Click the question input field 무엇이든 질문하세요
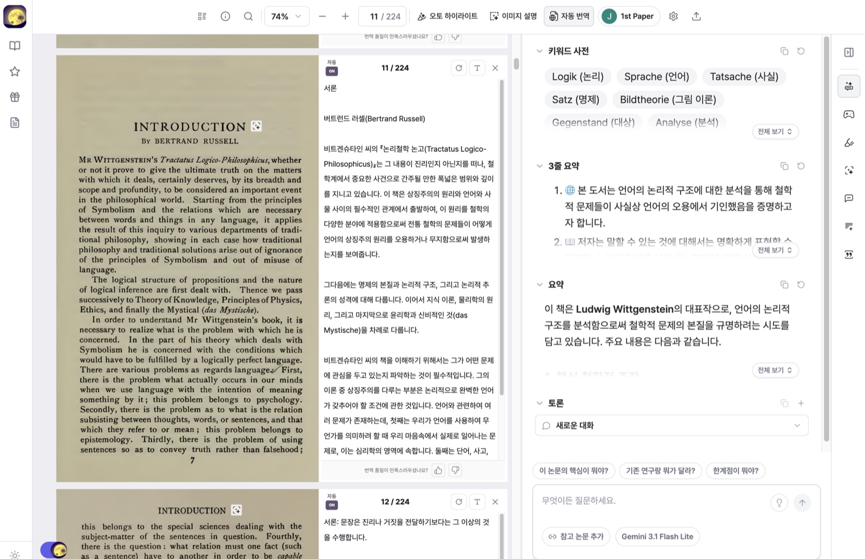 [652, 501]
